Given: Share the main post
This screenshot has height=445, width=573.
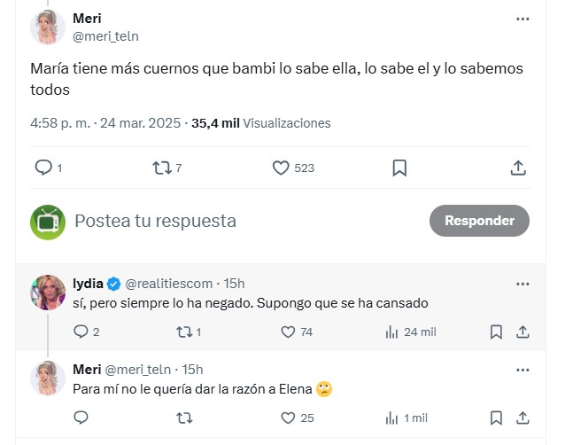Looking at the screenshot, I should (519, 168).
